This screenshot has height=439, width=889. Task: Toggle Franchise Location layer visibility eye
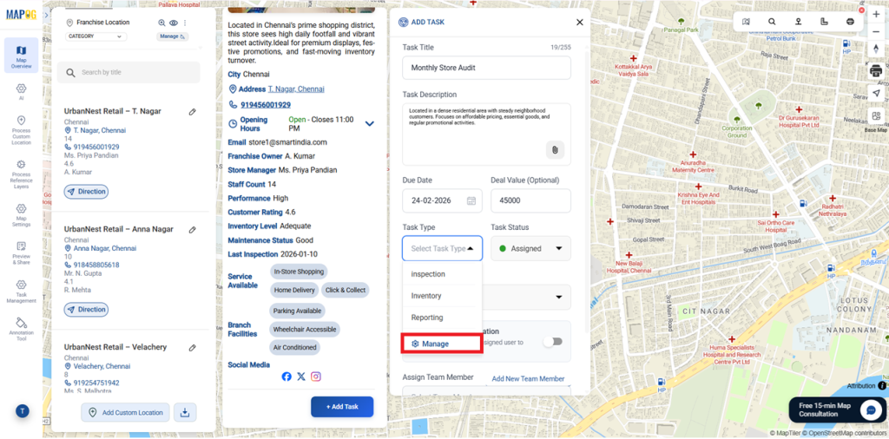pos(174,23)
